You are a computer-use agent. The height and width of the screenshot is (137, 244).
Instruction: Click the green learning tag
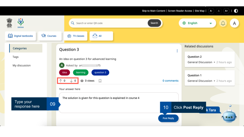(x=81, y=73)
